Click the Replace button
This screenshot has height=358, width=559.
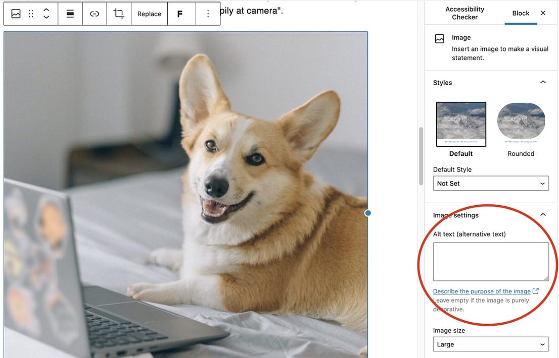[x=149, y=14]
